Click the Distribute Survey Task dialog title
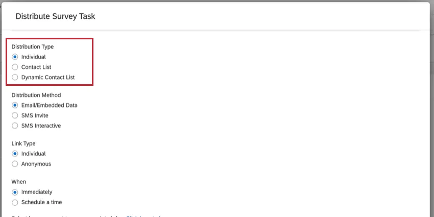Image resolution: width=434 pixels, height=217 pixels. [x=55, y=16]
